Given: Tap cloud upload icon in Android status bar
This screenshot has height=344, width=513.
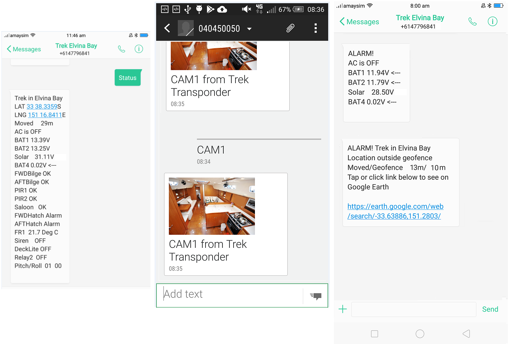Looking at the screenshot, I should [222, 9].
